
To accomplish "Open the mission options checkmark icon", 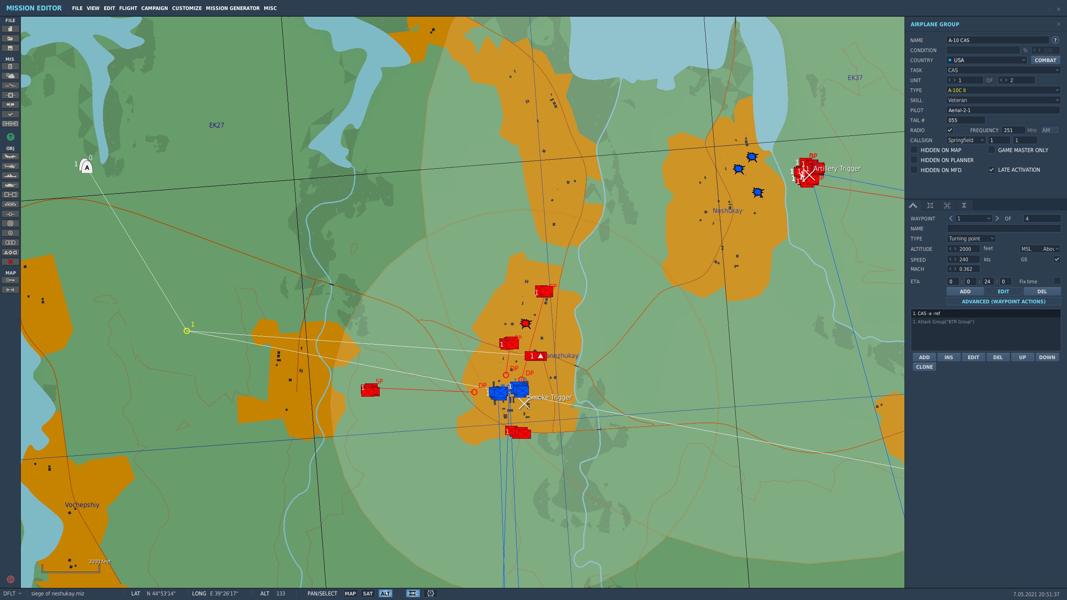I will coord(10,114).
